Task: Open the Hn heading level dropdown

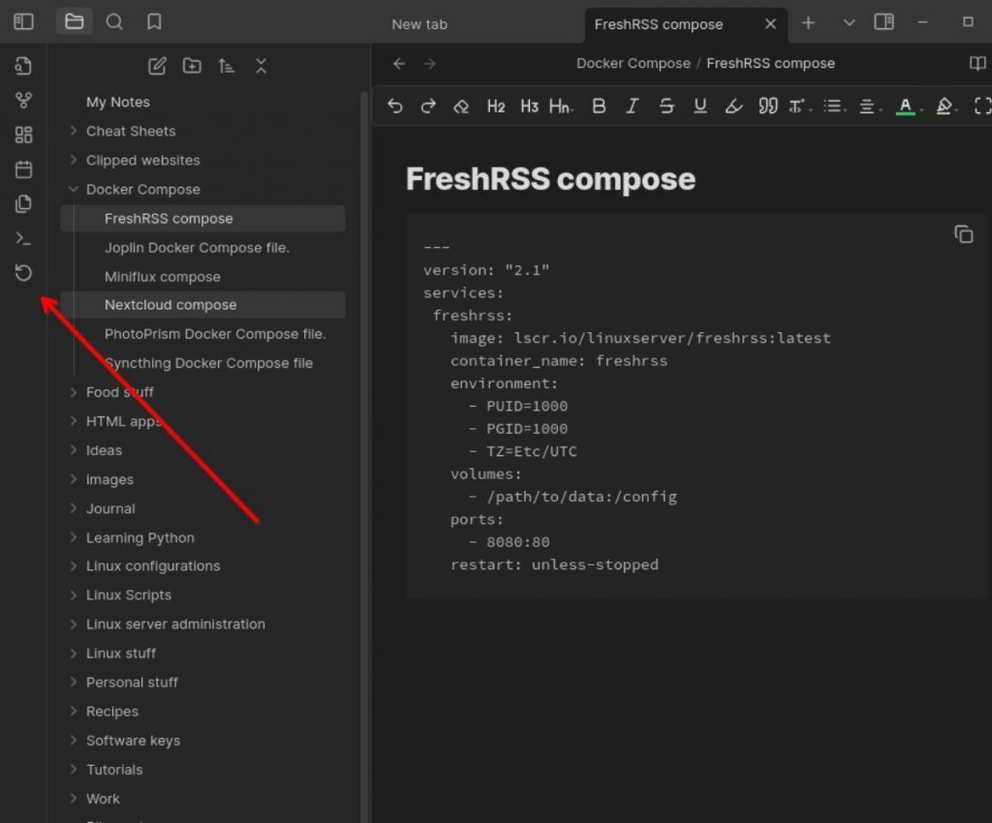Action: (560, 107)
